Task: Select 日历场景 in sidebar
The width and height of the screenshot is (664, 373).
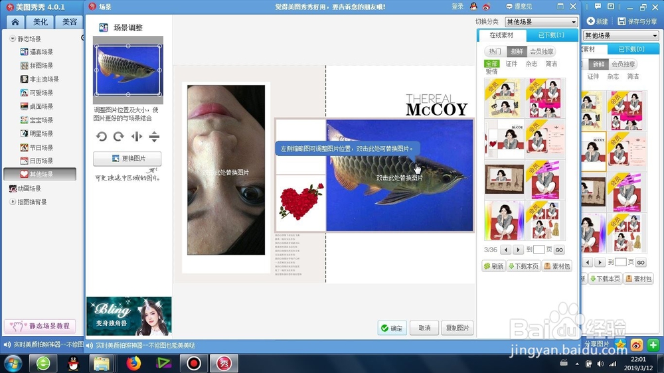Action: pyautogui.click(x=41, y=161)
